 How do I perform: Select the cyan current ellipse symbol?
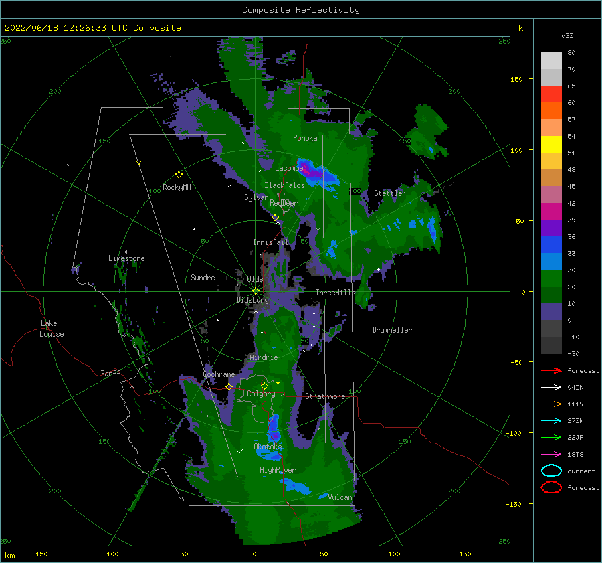551,471
